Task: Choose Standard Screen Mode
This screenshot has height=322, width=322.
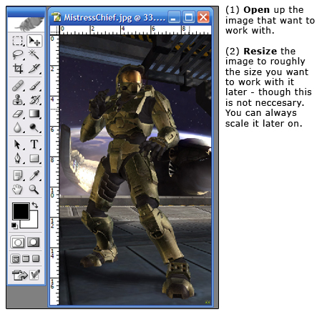Action: (x=16, y=258)
